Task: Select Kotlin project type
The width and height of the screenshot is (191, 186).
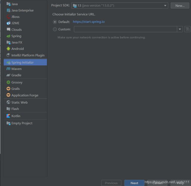Action: [x=25, y=116]
